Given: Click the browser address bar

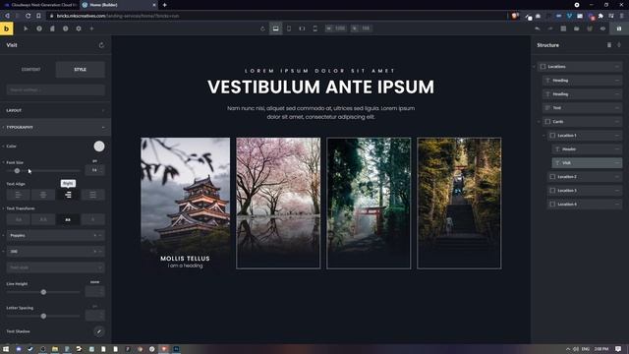Looking at the screenshot, I should [x=277, y=16].
